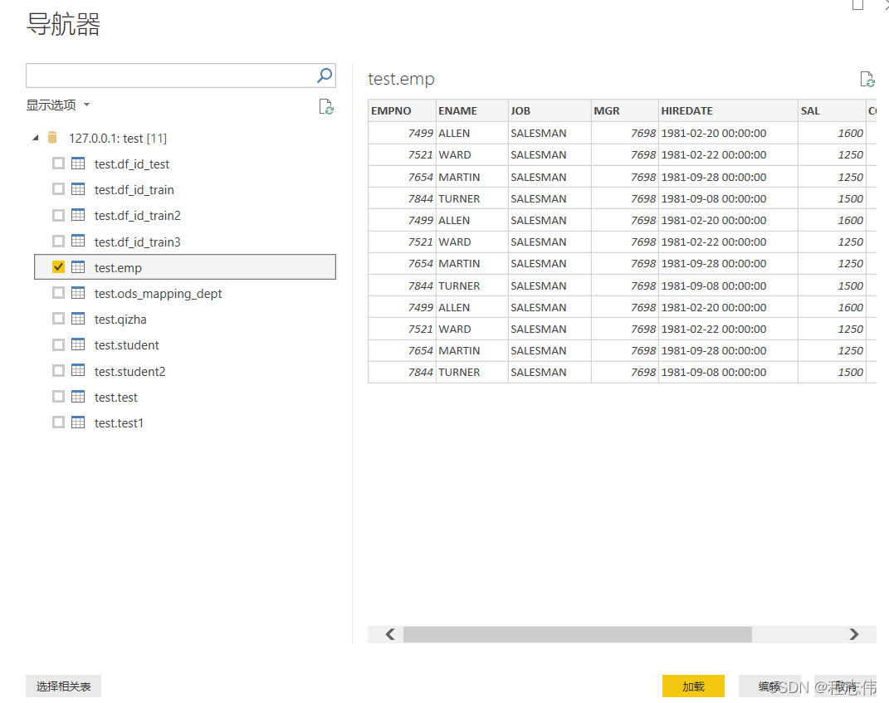Click the 127.0.0.1 database cylinder icon

point(52,138)
